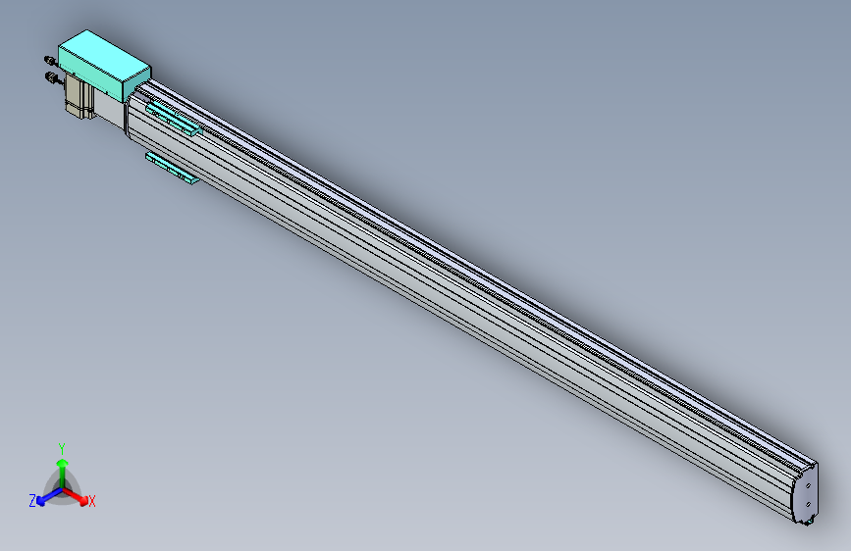This screenshot has width=851, height=551.
Task: Select the lower cable connector plug by motor
Action: click(52, 78)
